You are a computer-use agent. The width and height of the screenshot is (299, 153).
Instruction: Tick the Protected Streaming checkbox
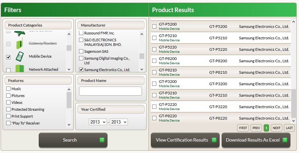(9, 109)
